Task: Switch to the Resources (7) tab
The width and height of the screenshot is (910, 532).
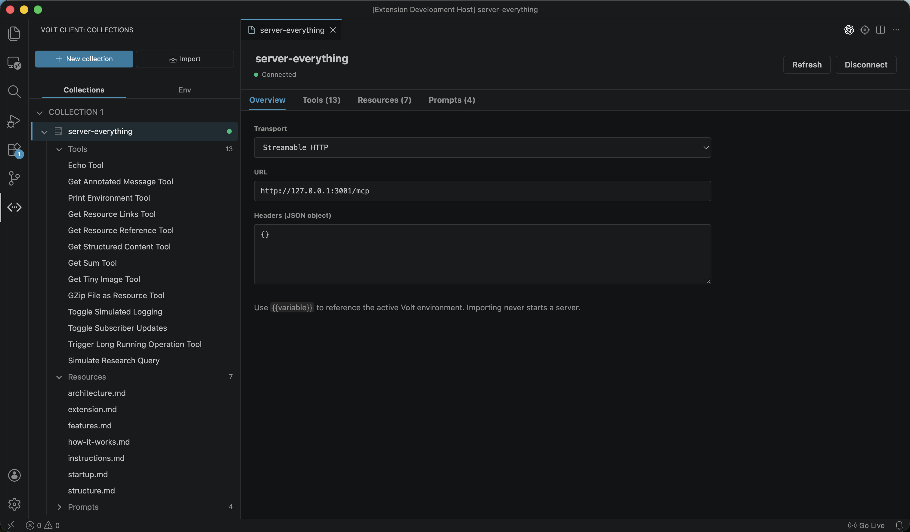Action: pos(384,100)
